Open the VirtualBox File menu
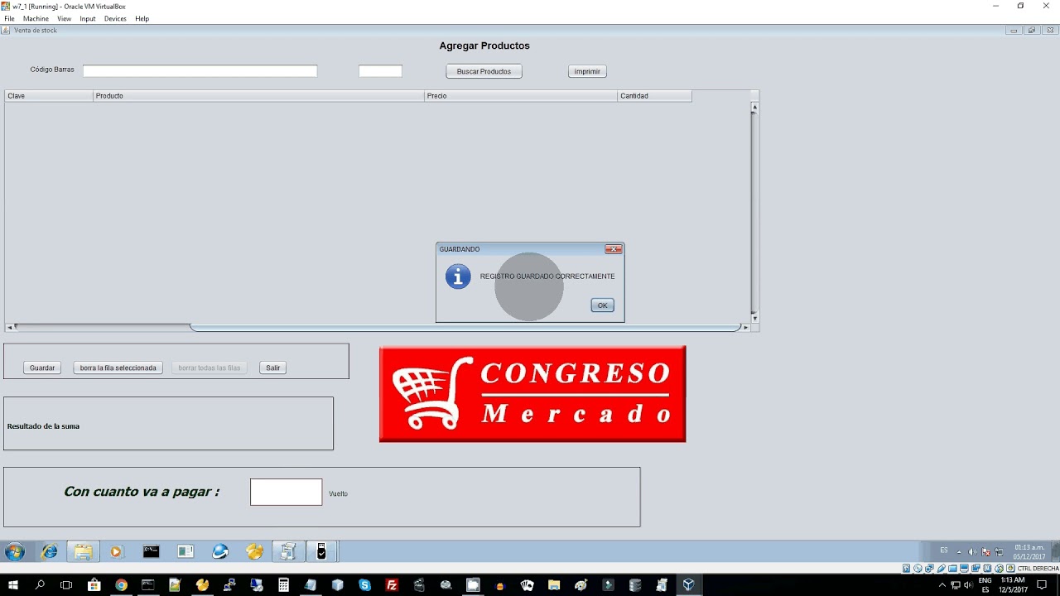This screenshot has height=596, width=1060. [9, 18]
